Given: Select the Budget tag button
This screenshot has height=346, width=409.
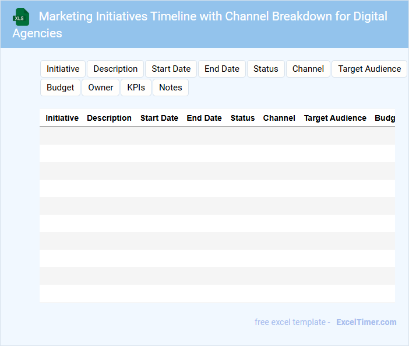Looking at the screenshot, I should coord(61,88).
